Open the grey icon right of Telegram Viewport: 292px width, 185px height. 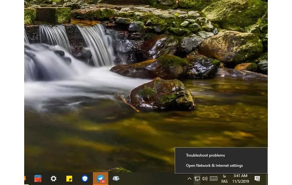pos(116,179)
